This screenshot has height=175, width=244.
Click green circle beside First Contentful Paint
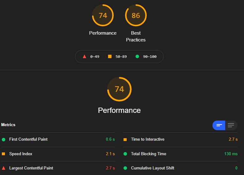click(x=3, y=139)
